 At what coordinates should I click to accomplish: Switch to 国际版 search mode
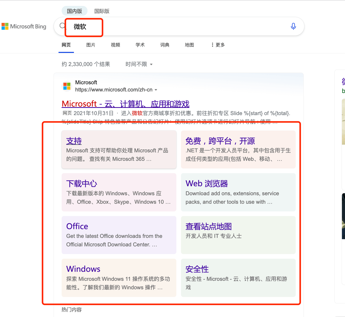point(102,11)
